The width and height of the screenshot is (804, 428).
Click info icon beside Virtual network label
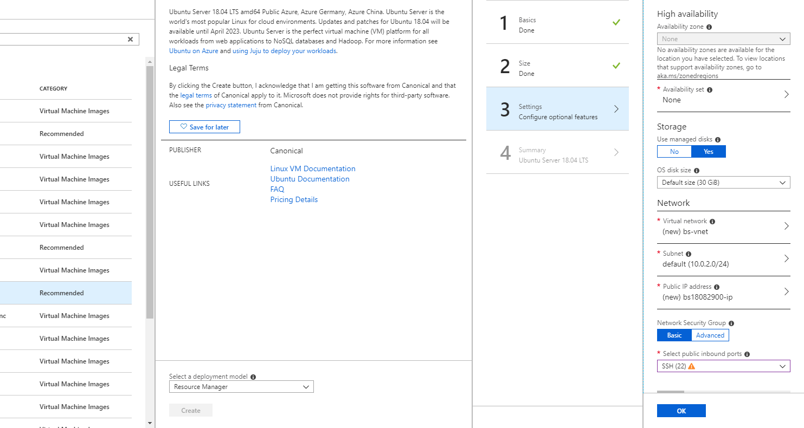(712, 222)
